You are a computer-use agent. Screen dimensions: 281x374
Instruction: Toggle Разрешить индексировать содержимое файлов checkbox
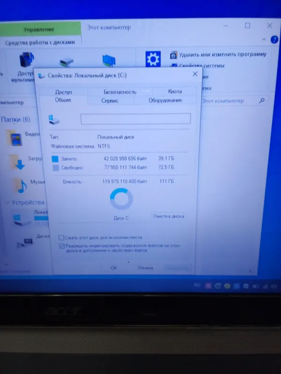point(62,246)
